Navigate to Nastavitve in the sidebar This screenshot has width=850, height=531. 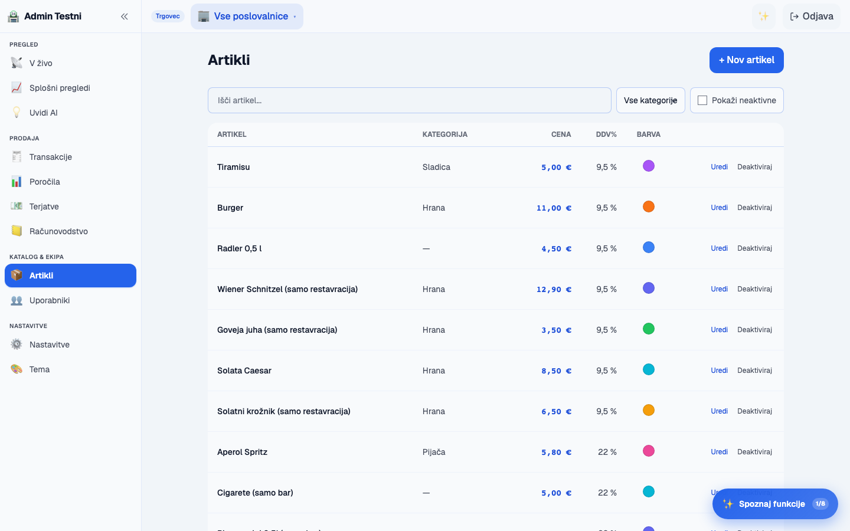[70, 345]
